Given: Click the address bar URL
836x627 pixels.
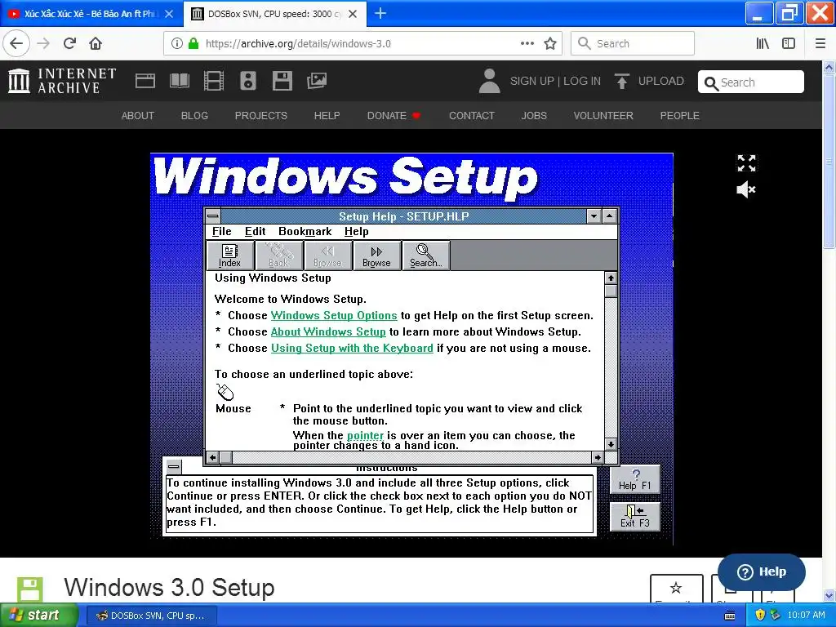Looking at the screenshot, I should point(298,44).
